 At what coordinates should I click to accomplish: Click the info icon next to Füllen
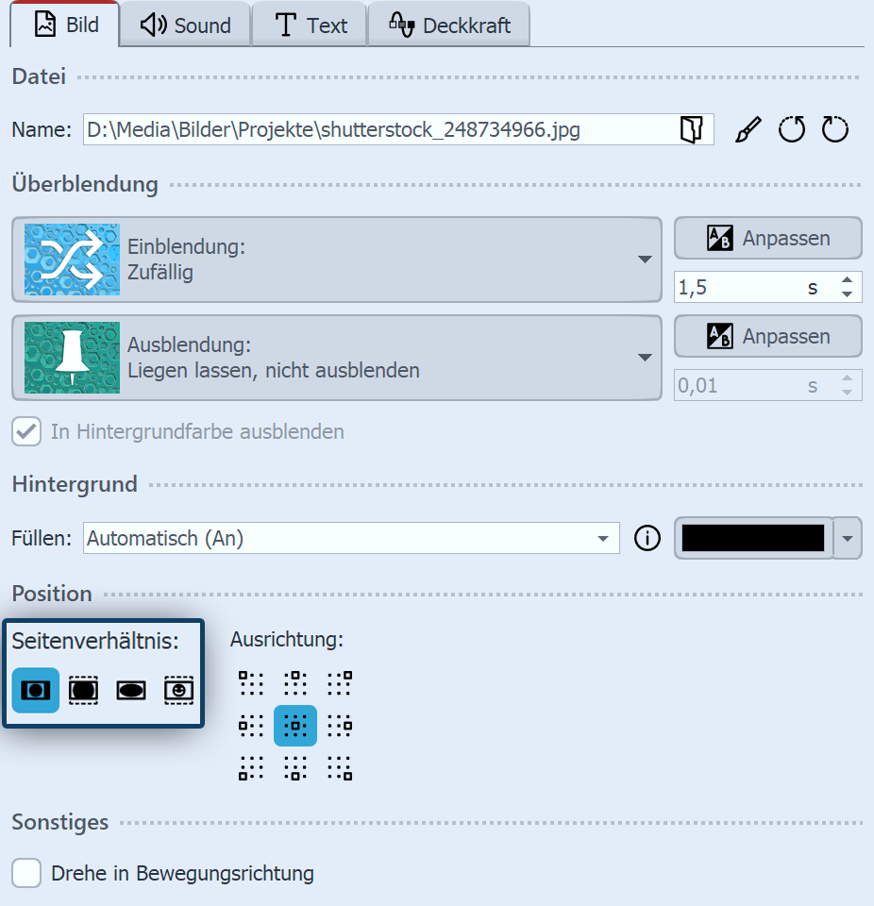click(x=647, y=539)
